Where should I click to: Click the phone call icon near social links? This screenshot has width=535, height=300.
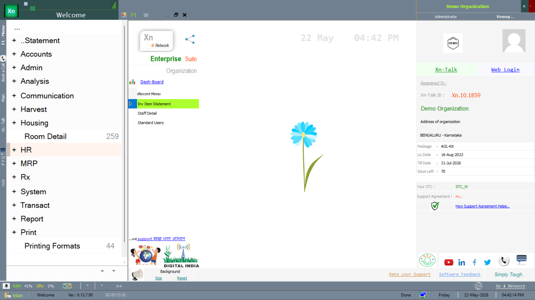tap(504, 261)
